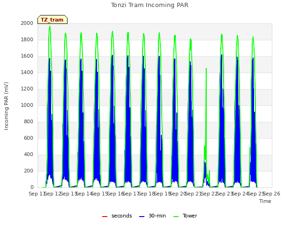Click the 800 y-axis tick label
Viewport: 300px width, 225px height.
click(29, 122)
